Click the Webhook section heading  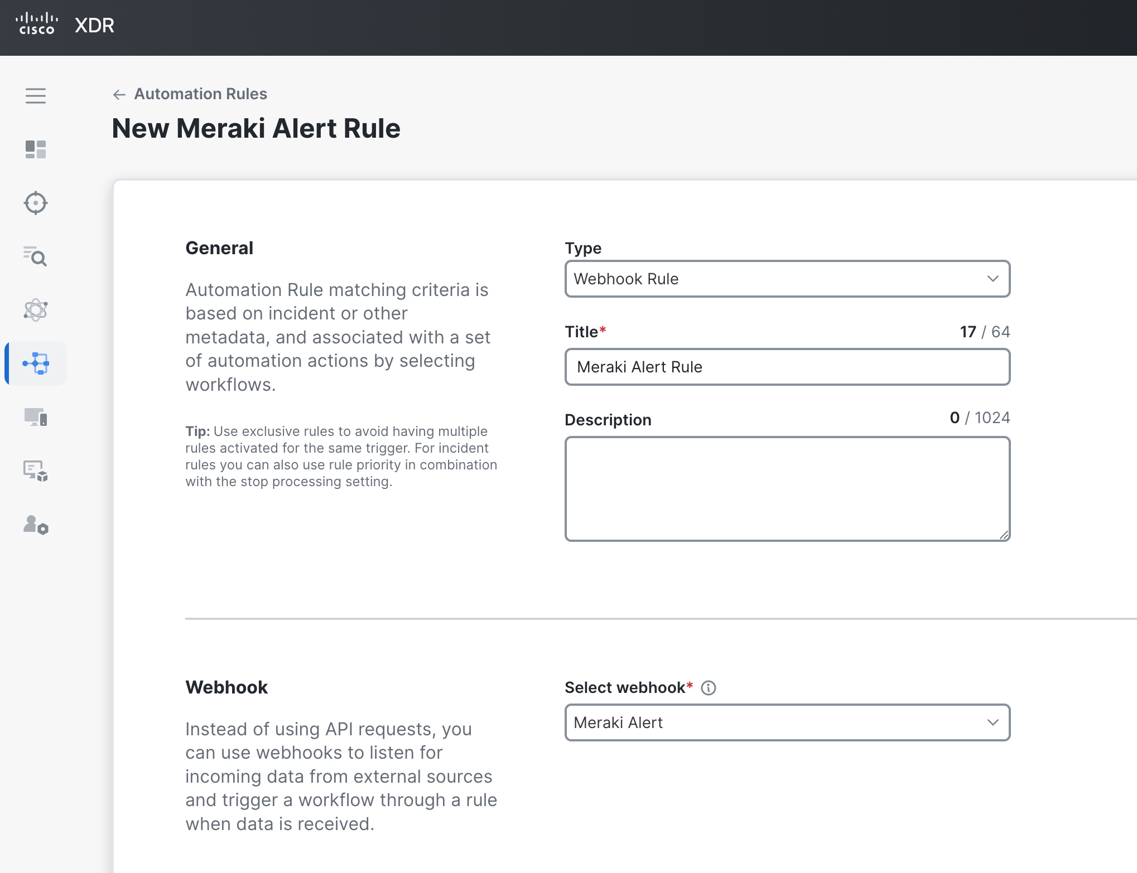pos(227,687)
